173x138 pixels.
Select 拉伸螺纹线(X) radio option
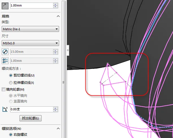coord(11,83)
